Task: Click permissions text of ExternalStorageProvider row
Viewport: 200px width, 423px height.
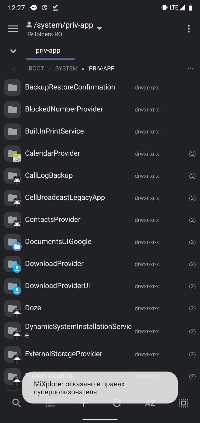Action: click(x=147, y=355)
